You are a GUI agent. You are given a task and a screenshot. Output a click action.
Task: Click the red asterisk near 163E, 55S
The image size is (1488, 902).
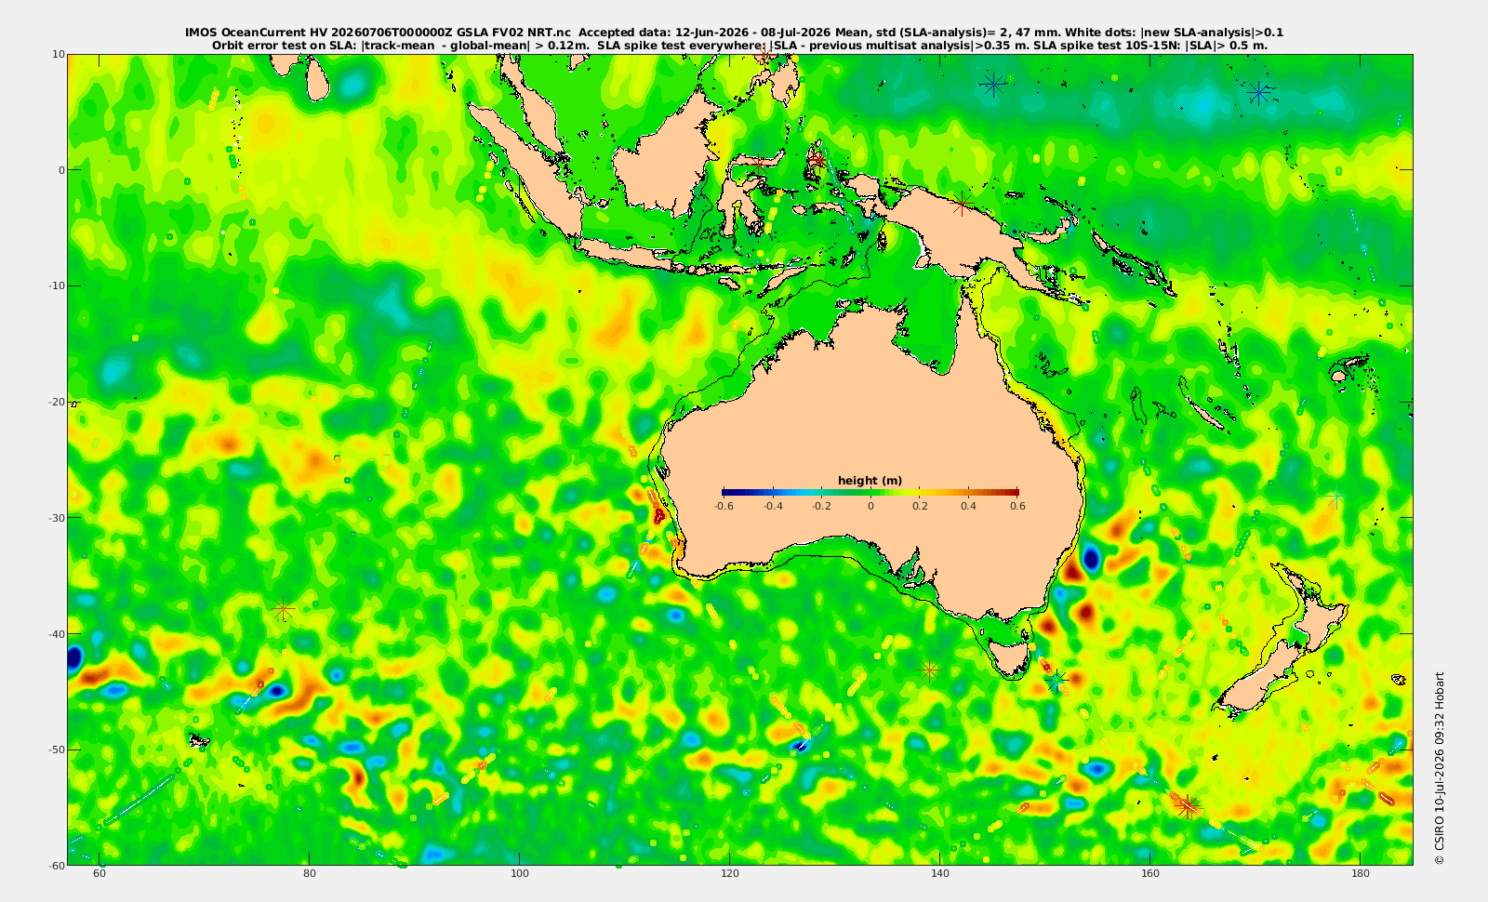click(1187, 806)
